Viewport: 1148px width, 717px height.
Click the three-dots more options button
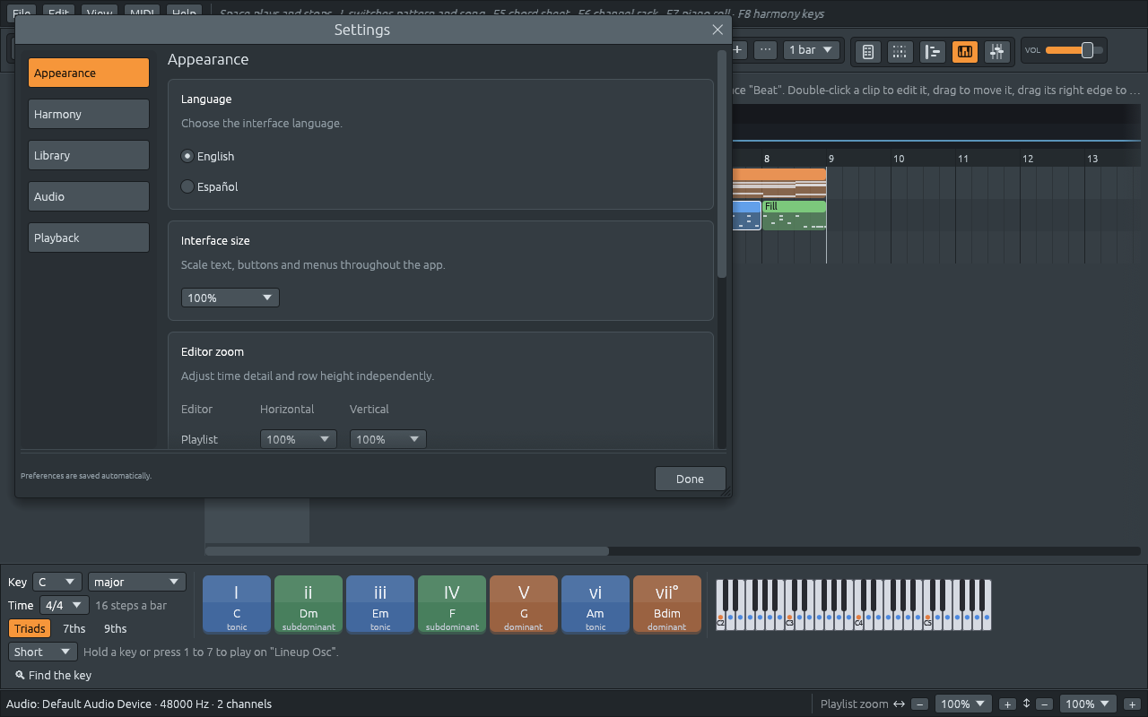tap(765, 50)
